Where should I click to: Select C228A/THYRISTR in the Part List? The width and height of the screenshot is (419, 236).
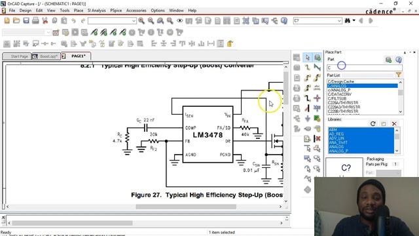[x=362, y=103]
